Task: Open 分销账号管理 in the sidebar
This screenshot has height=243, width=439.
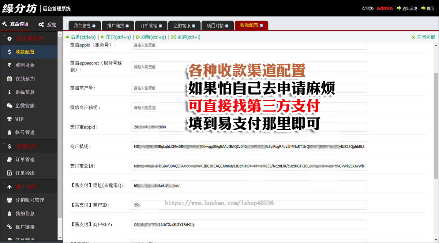Action: click(29, 200)
